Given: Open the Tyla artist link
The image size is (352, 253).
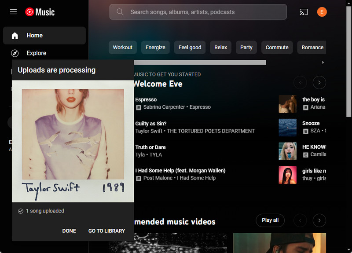Looking at the screenshot, I should click(140, 155).
